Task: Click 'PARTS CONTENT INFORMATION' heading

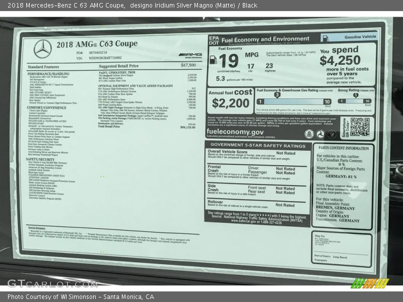Action: pyautogui.click(x=344, y=148)
